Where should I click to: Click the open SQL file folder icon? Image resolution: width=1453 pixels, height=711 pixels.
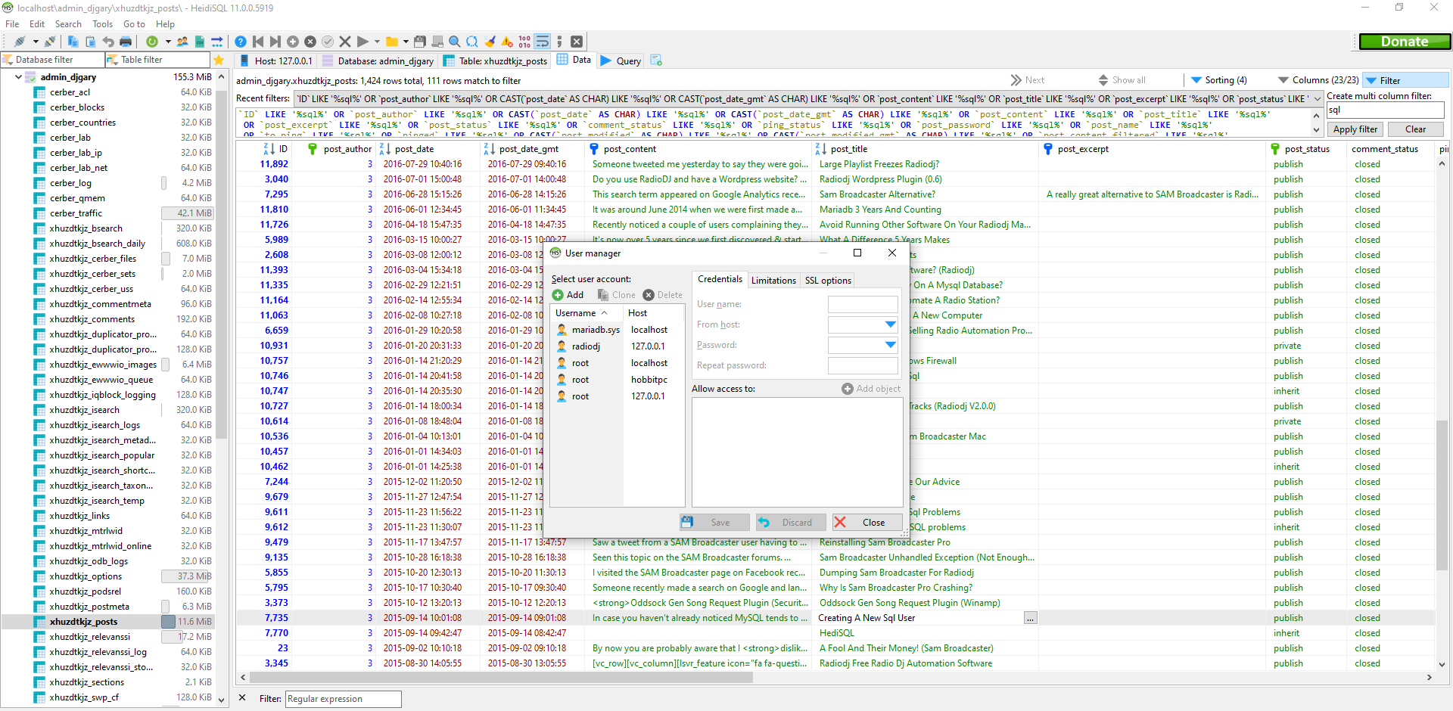(392, 42)
